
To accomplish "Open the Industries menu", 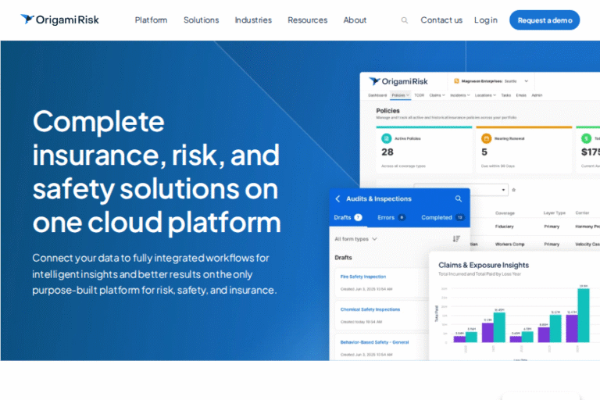I will (x=253, y=20).
